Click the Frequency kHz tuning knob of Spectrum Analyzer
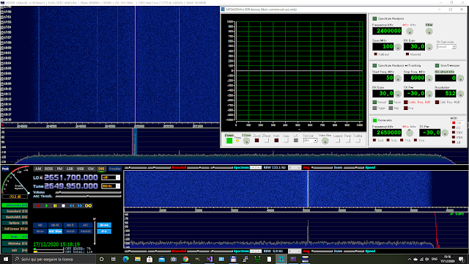Screen dimensions: 469x264 [410, 31]
